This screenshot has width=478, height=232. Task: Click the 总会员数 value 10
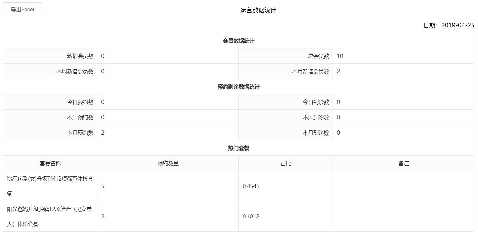tap(340, 56)
